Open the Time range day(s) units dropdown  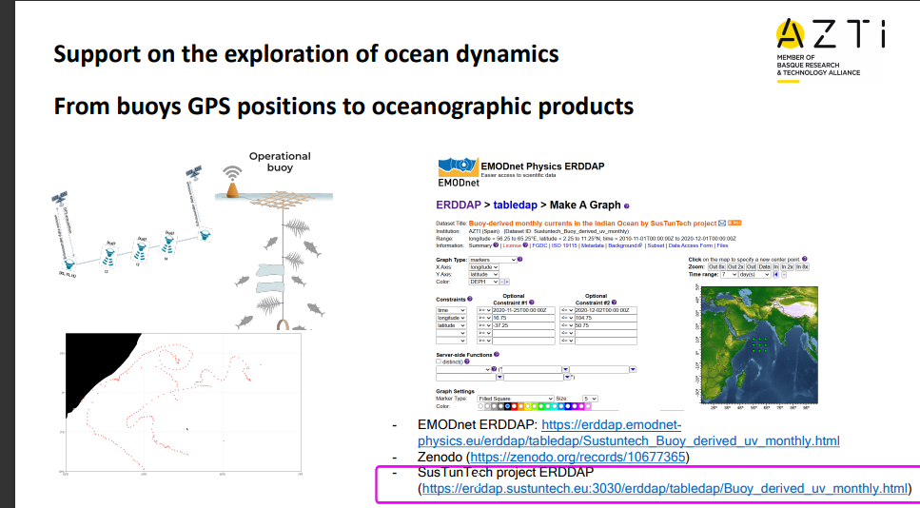pyautogui.click(x=754, y=275)
